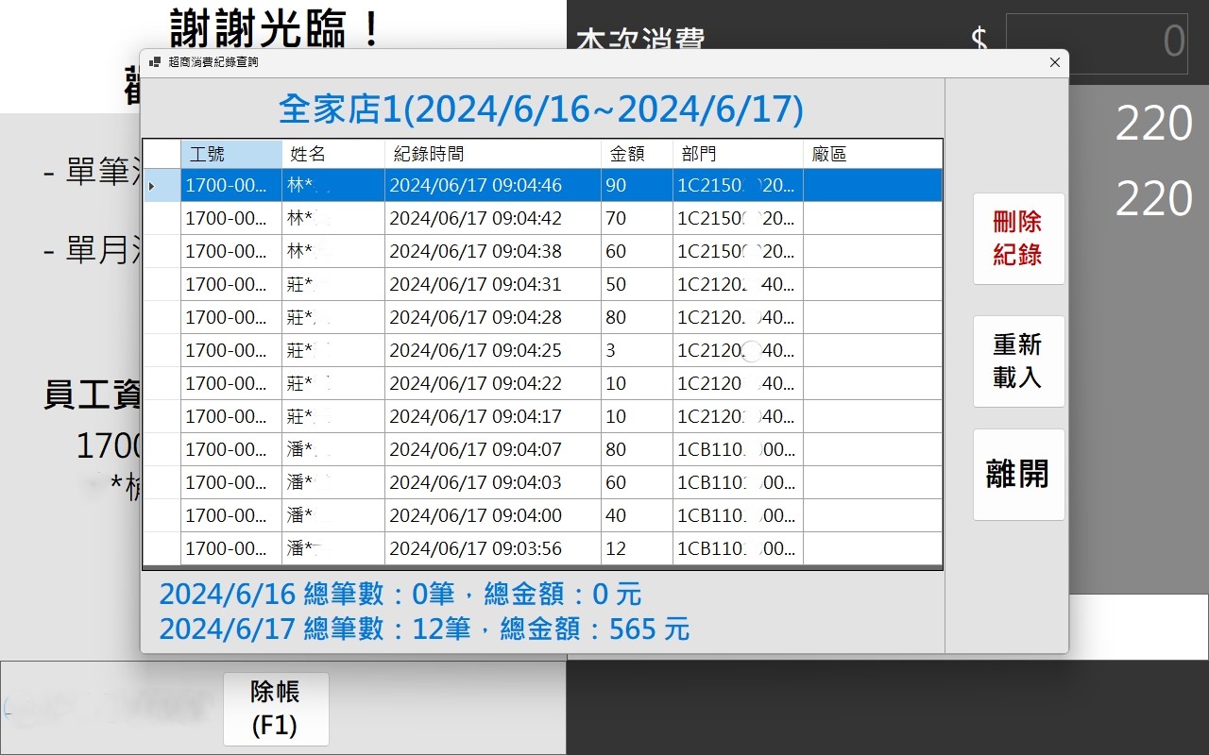Select the last record at 09:03:56

[491, 548]
